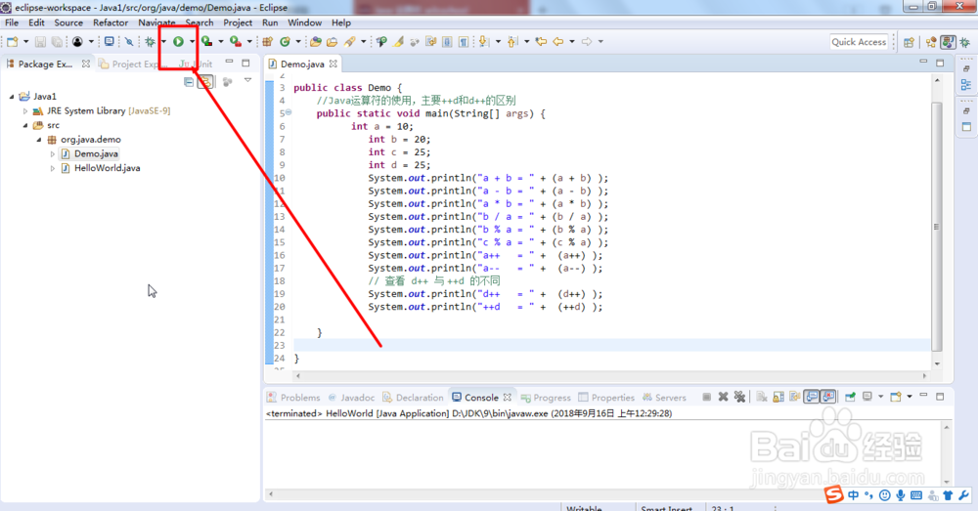Screen dimensions: 978x511
Task: Click the Sogou soft keyboard icon
Action: (916, 495)
